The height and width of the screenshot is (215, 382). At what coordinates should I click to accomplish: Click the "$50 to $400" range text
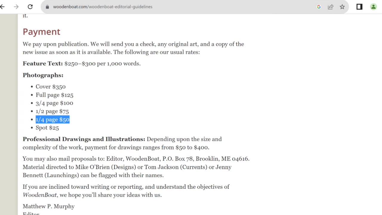point(192,148)
